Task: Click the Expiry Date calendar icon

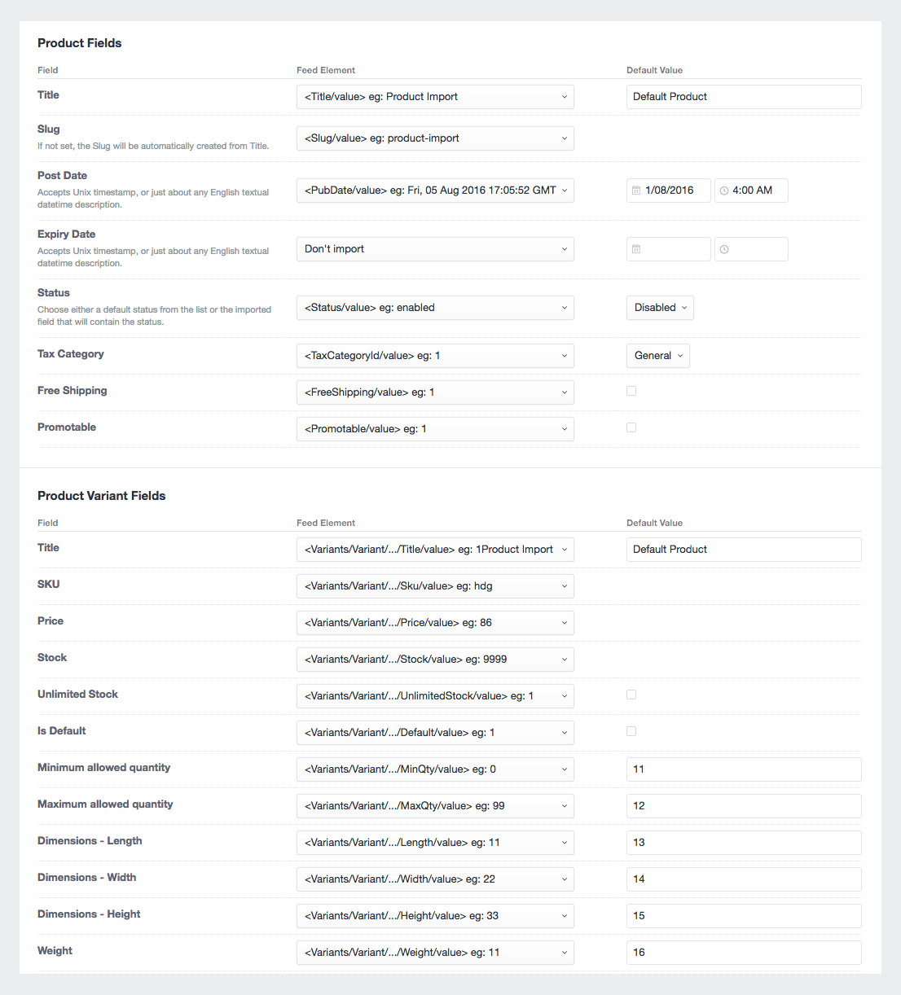Action: [636, 249]
